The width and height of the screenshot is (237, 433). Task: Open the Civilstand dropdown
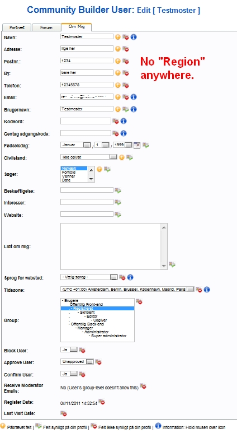click(x=89, y=157)
